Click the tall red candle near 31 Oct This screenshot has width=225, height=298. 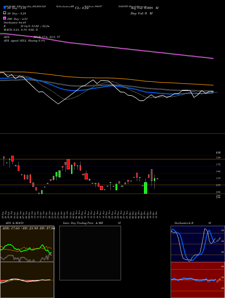tap(68, 164)
